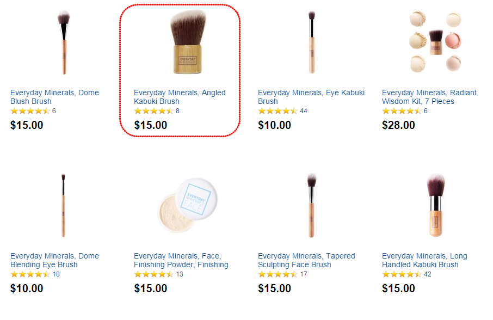The width and height of the screenshot is (493, 320).
Task: Click the 13 reviews rating stars
Action: [x=154, y=274]
